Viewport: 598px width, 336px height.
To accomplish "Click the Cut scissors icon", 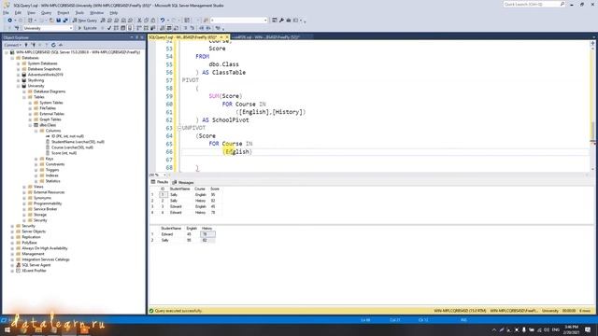I will pyautogui.click(x=139, y=21).
